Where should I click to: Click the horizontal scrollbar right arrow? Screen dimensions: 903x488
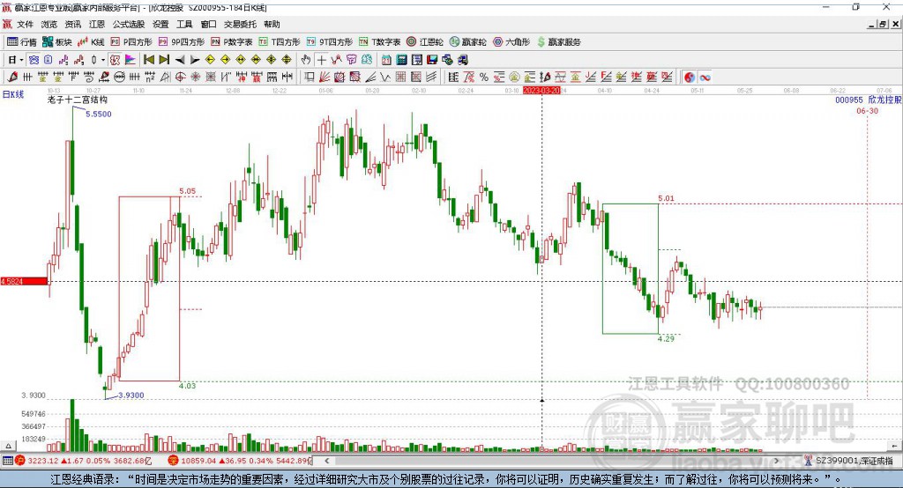click(777, 461)
